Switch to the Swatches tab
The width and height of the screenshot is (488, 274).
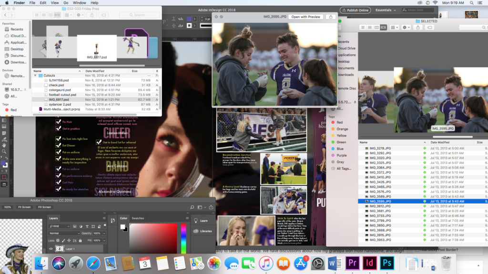(138, 218)
